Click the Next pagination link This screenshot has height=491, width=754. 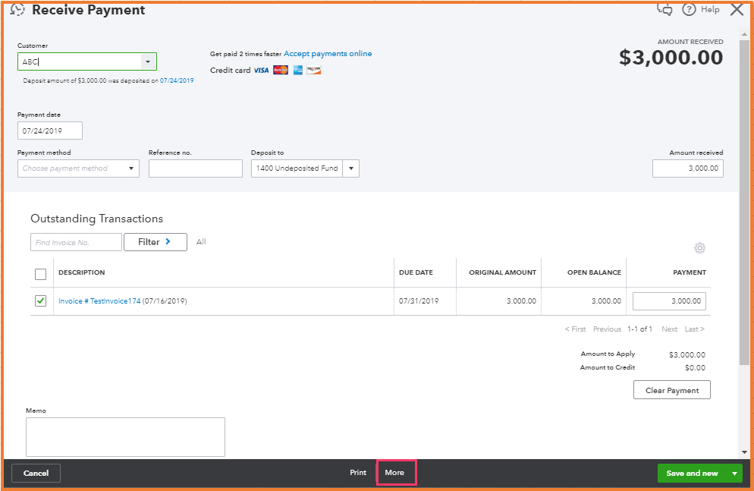pos(669,329)
